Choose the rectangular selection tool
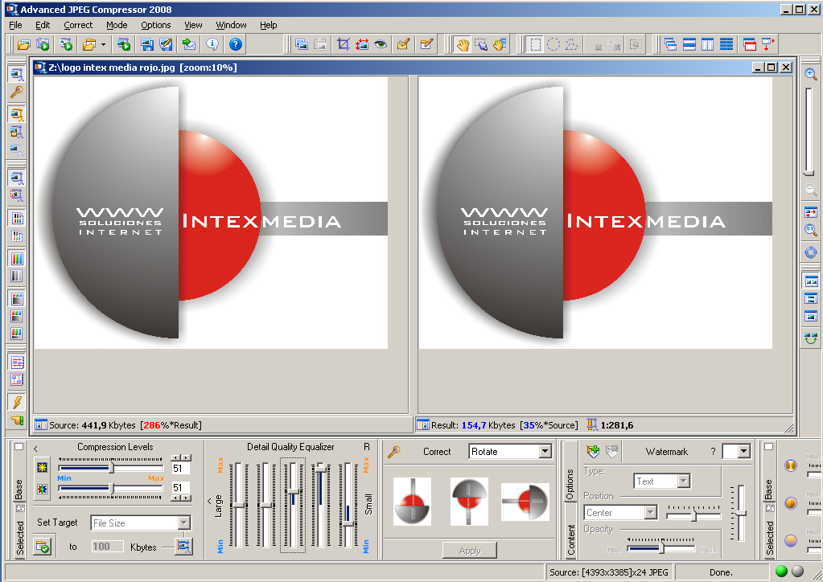823x582 pixels. click(535, 44)
